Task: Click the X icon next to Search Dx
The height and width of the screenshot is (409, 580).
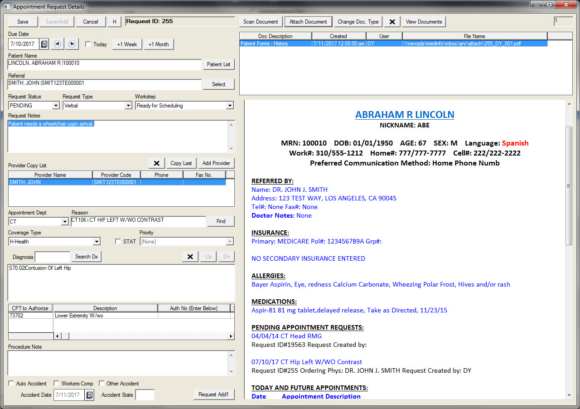Action: (x=190, y=256)
